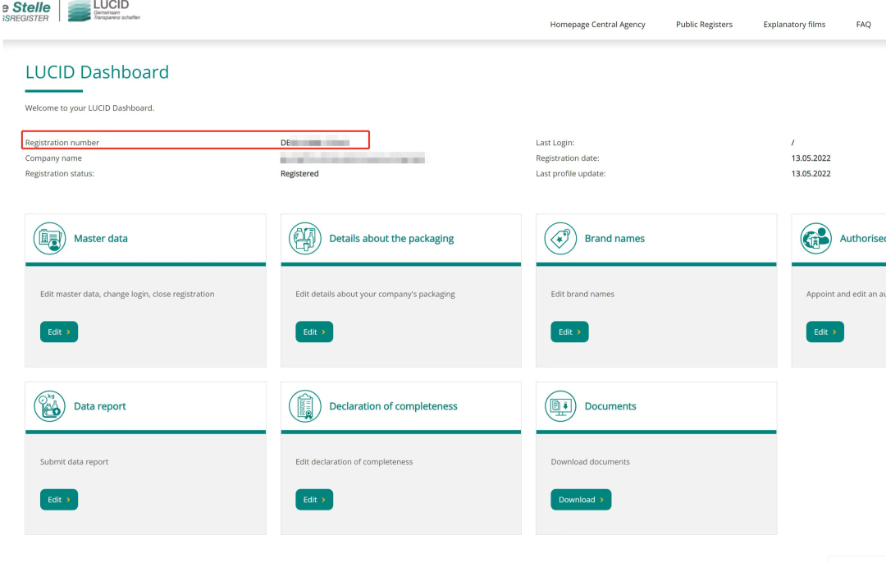This screenshot has width=886, height=563.
Task: Click the blurred registration number value
Action: 315,143
